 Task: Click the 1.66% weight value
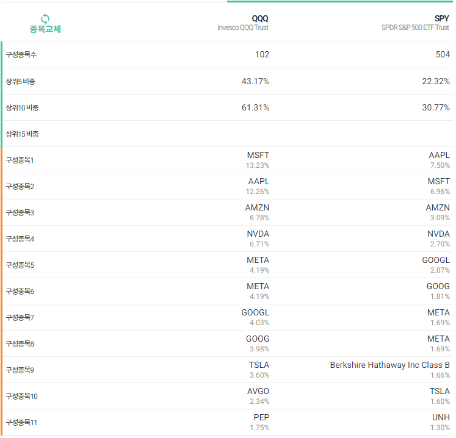click(440, 376)
